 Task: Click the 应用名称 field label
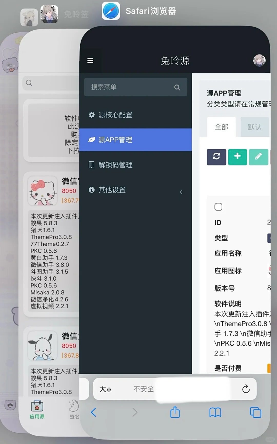(x=228, y=253)
